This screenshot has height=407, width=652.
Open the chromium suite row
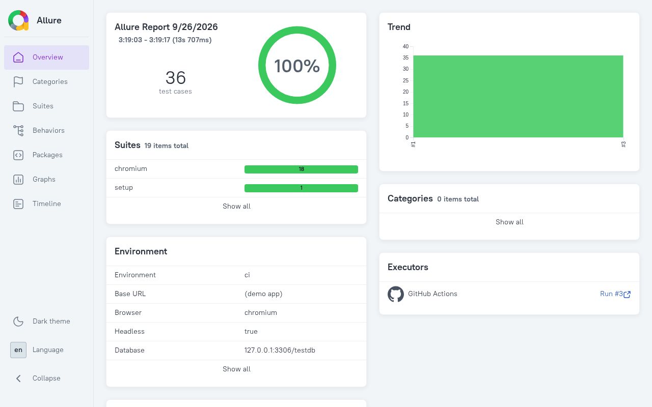click(236, 169)
